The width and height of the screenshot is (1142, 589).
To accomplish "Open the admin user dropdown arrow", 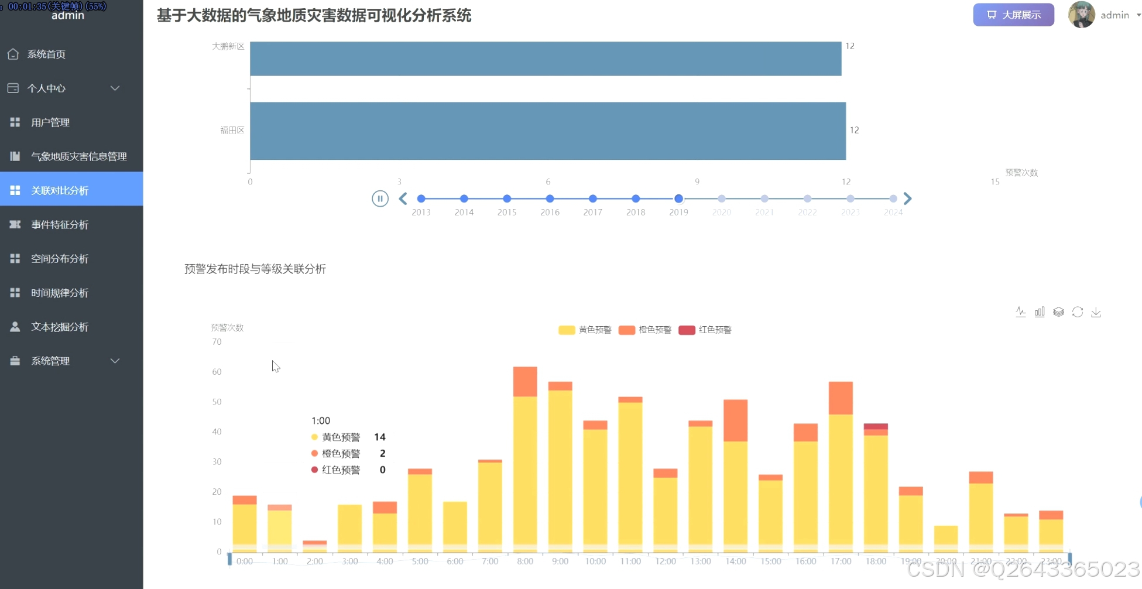I will (x=1138, y=15).
